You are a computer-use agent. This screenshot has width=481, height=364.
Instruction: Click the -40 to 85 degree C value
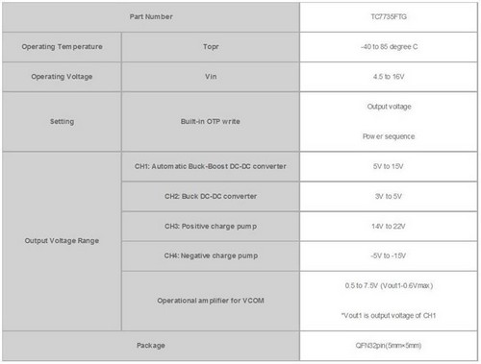tap(389, 47)
